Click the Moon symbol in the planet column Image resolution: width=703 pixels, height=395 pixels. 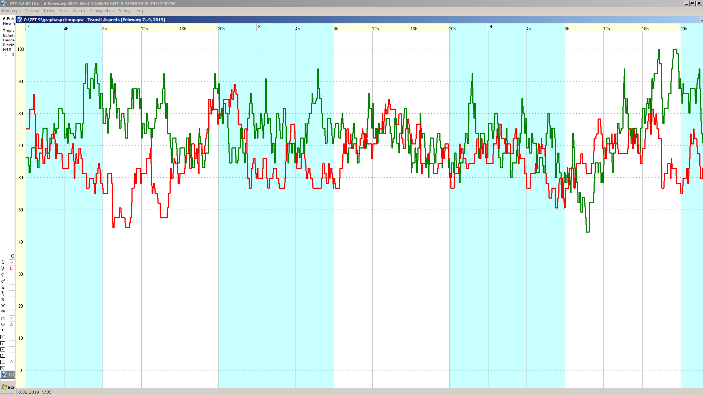pos(3,262)
